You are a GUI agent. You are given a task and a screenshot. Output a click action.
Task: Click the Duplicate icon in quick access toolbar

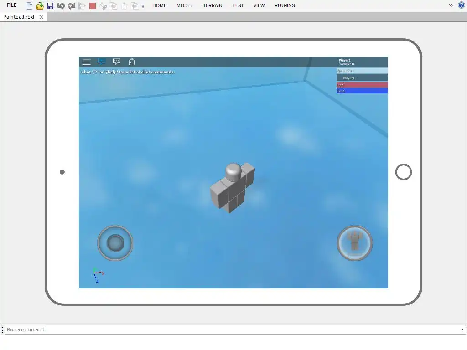135,5
